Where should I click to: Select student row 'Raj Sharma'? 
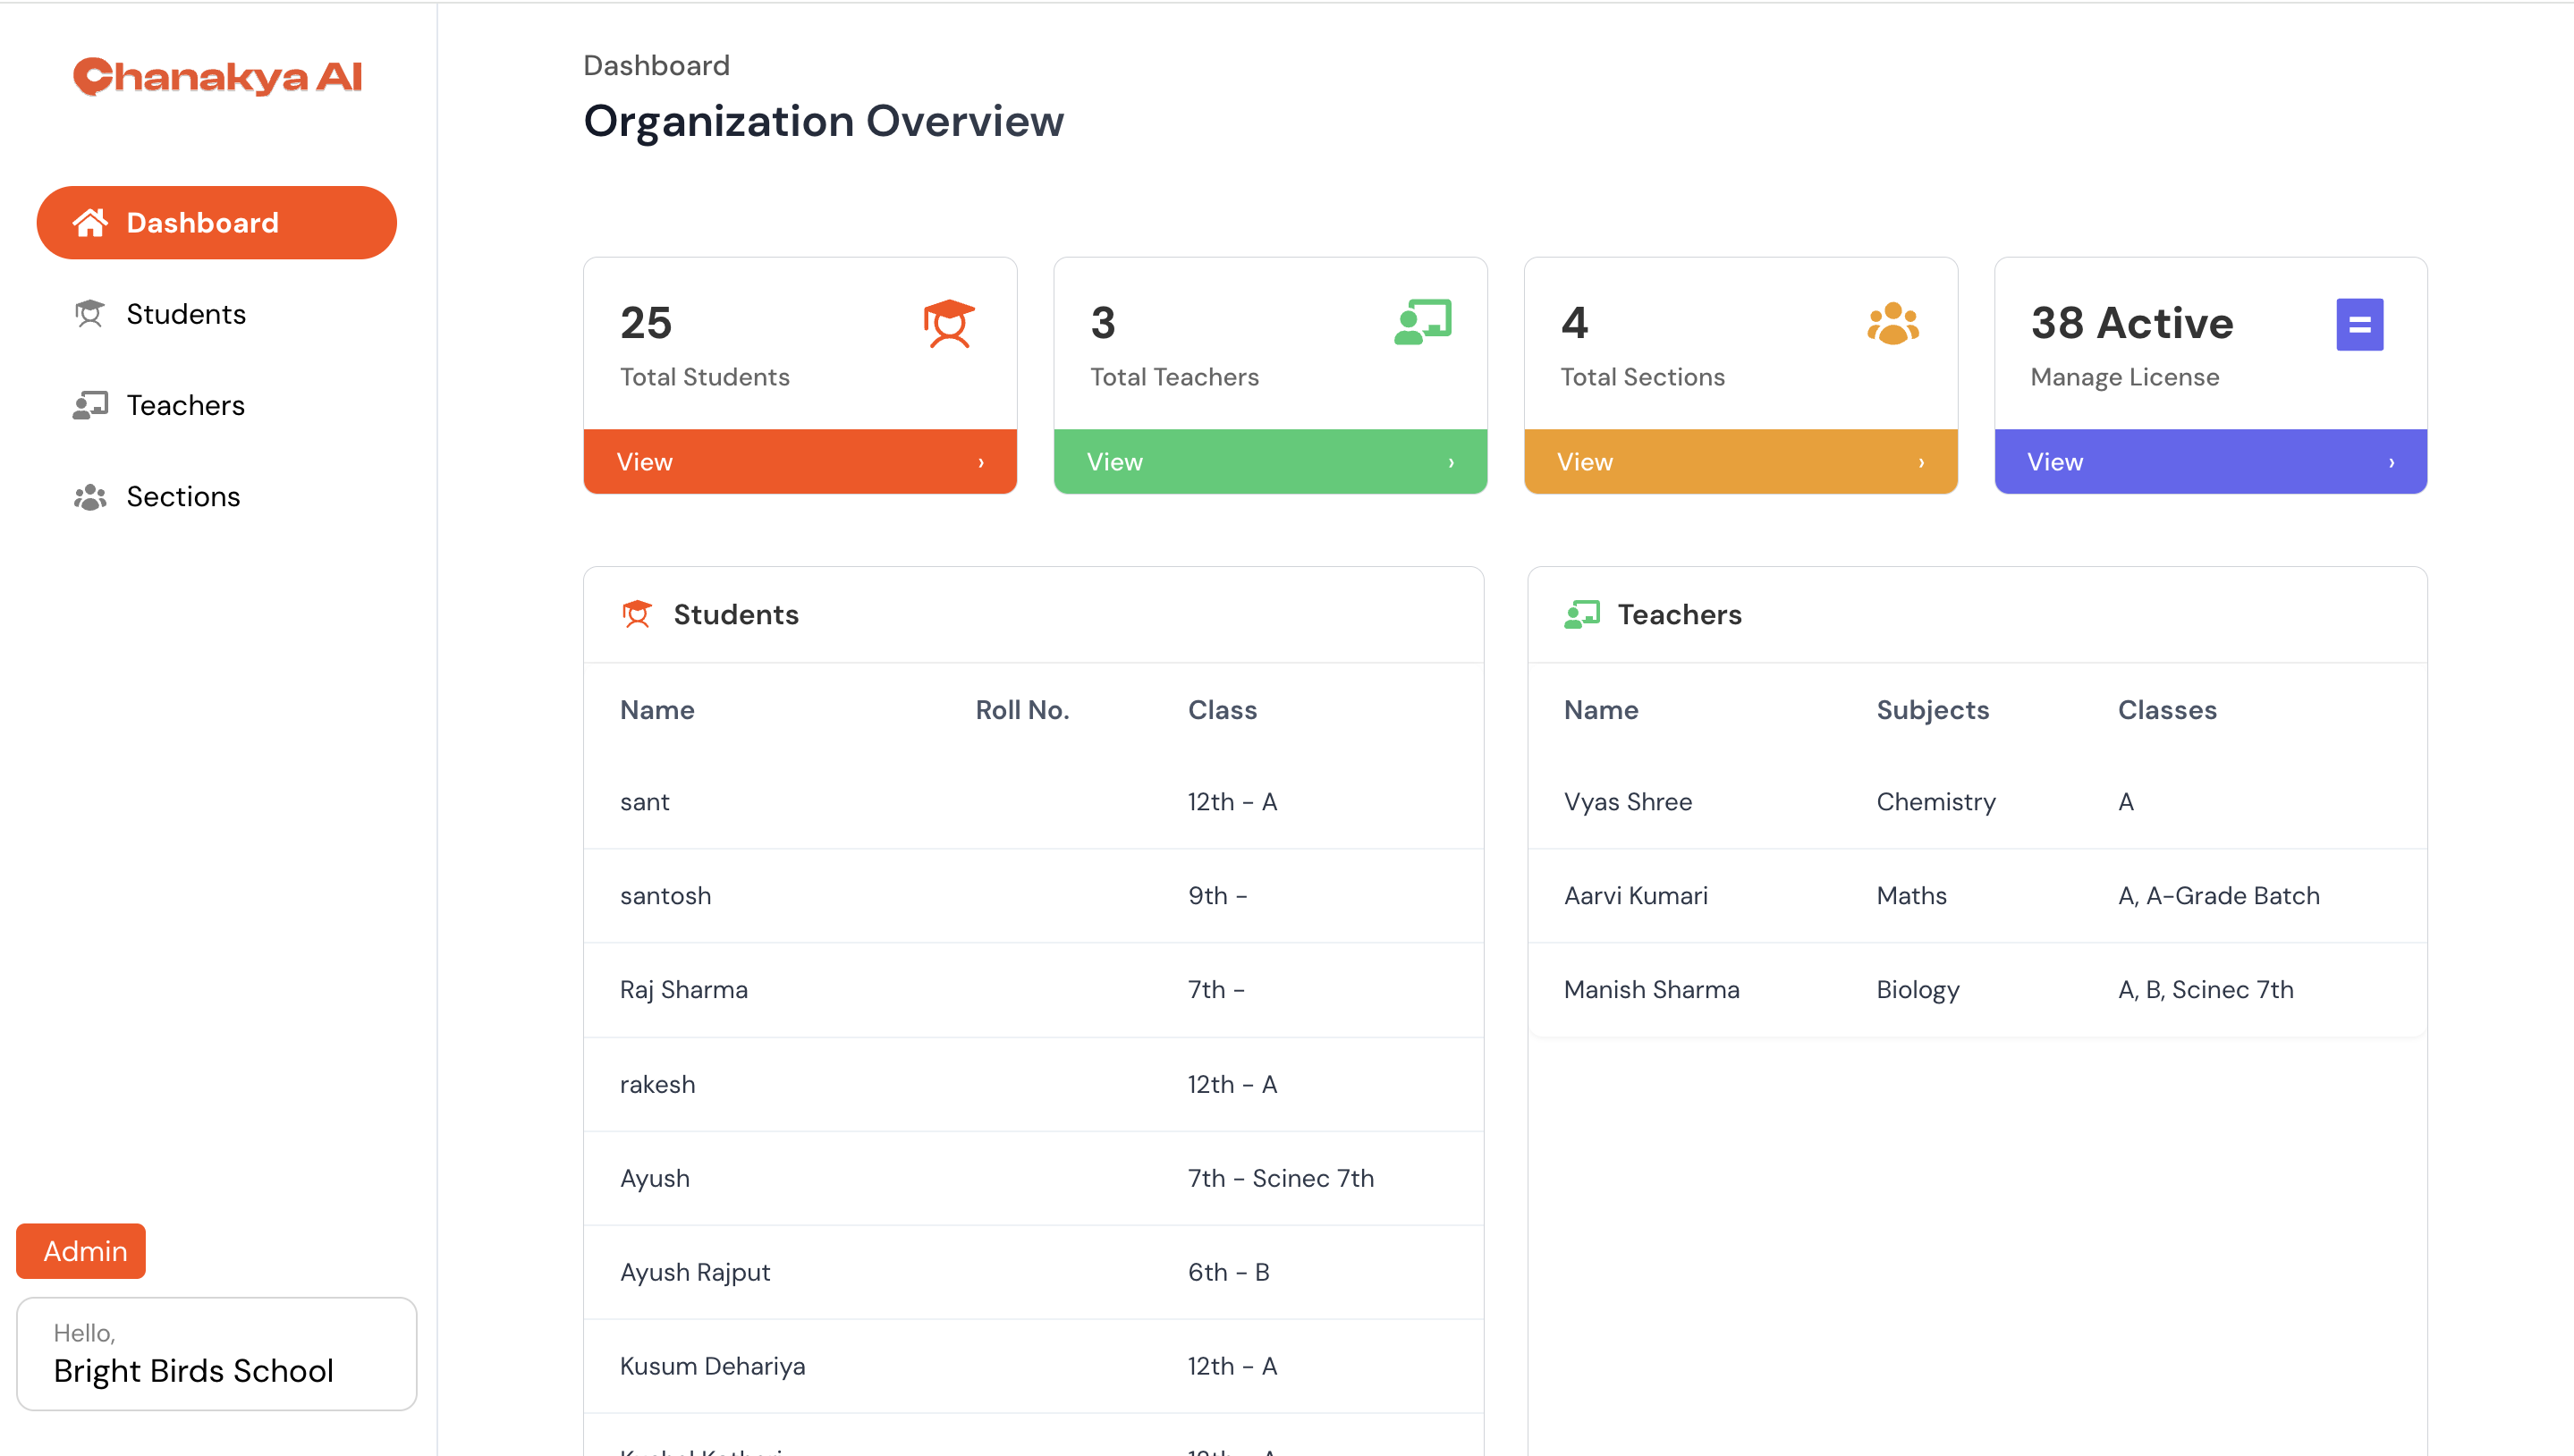tap(1033, 990)
